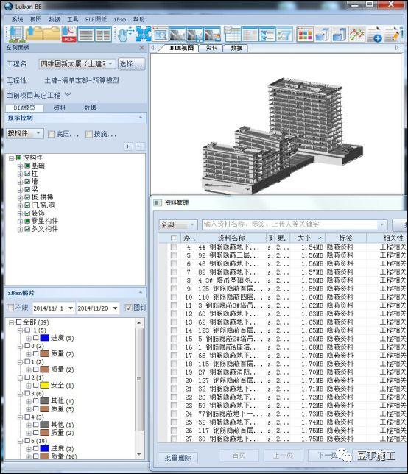
Task: Click the plus expand-all button
Action: point(128,146)
